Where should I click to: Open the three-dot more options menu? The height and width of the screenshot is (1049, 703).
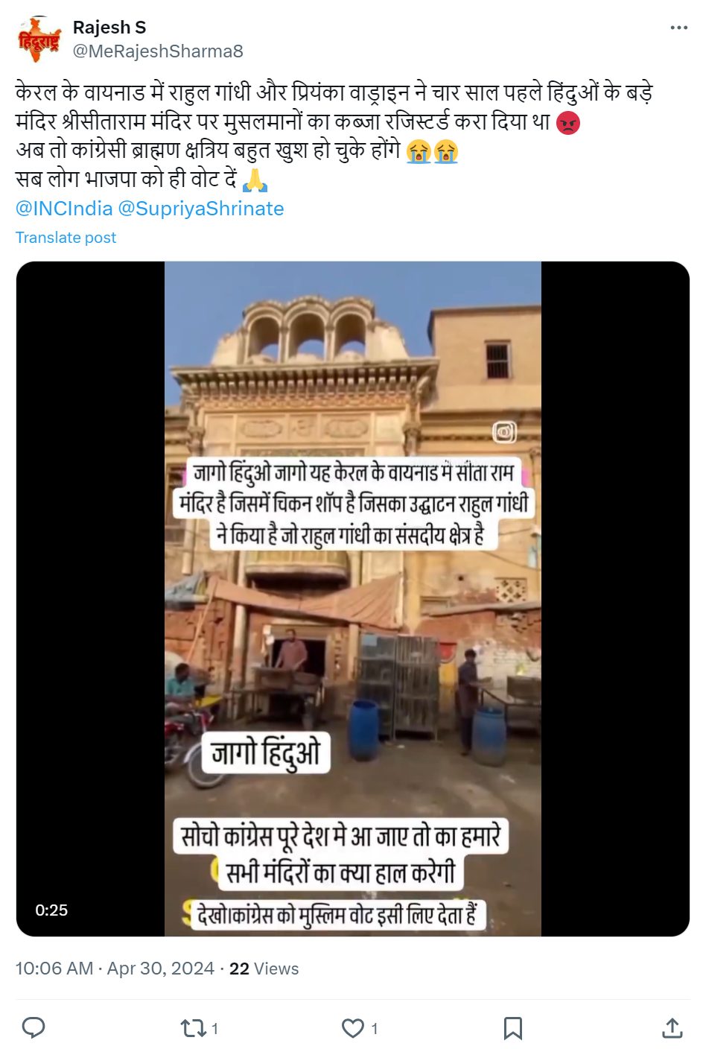click(x=678, y=28)
